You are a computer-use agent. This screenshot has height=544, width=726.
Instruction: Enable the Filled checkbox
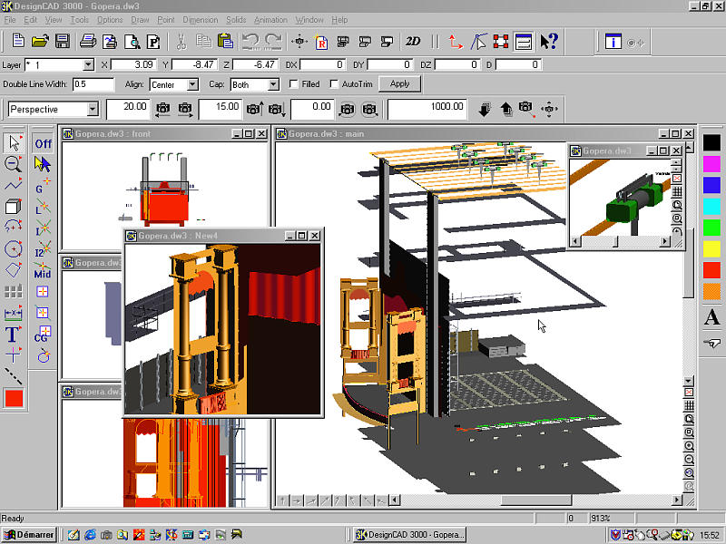[x=293, y=84]
